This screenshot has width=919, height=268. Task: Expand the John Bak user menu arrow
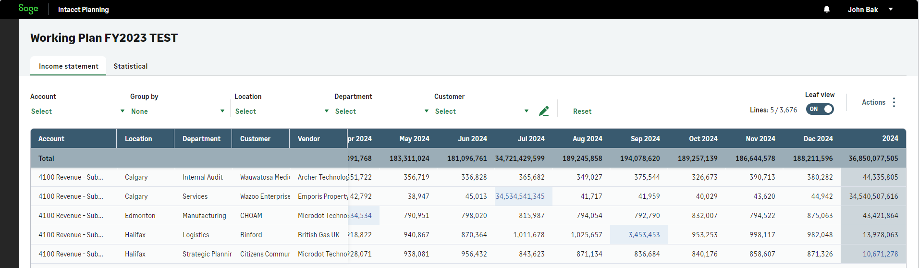tap(891, 9)
